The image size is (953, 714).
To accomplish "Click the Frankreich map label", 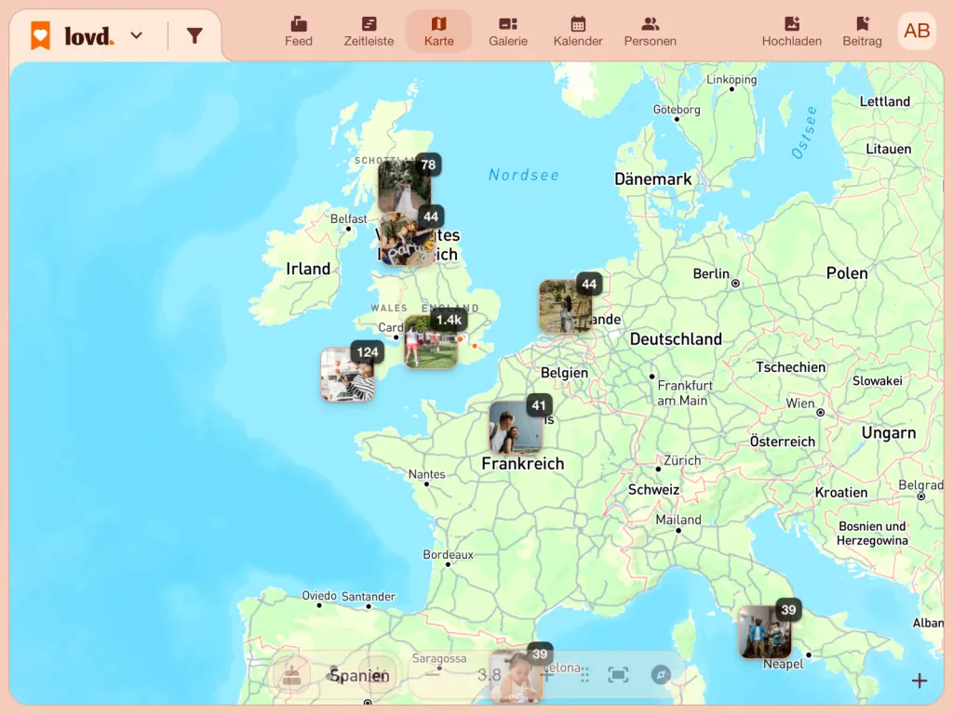I will (523, 464).
